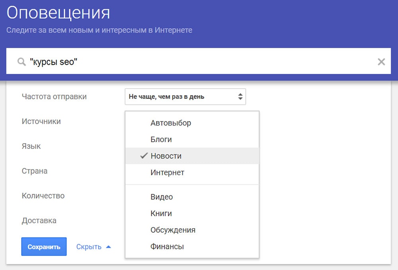
Task: Click the "курсы seo" search field
Action: point(199,62)
